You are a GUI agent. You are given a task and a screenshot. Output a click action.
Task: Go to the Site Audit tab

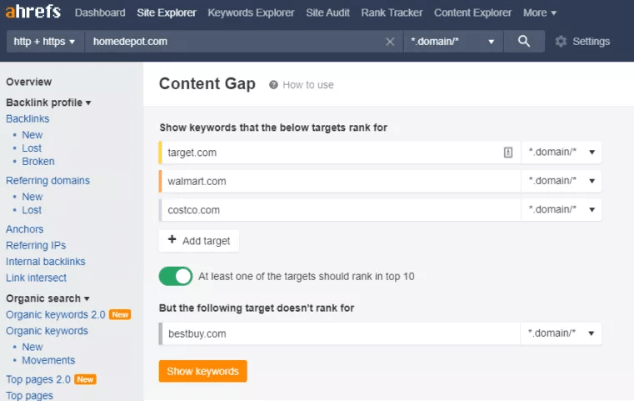[x=328, y=13]
